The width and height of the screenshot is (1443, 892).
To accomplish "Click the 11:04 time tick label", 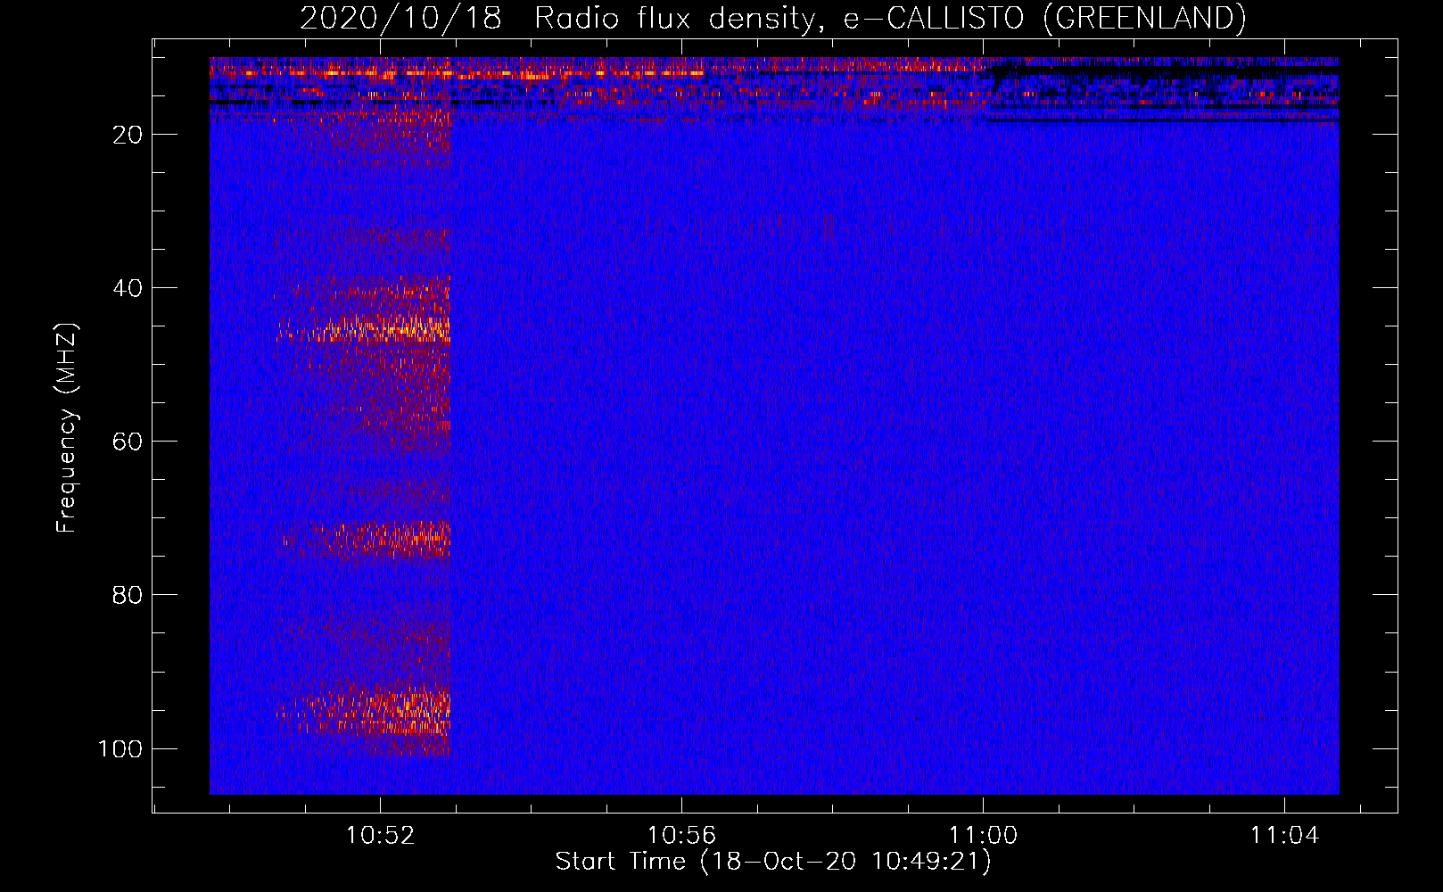I will coord(1284,836).
